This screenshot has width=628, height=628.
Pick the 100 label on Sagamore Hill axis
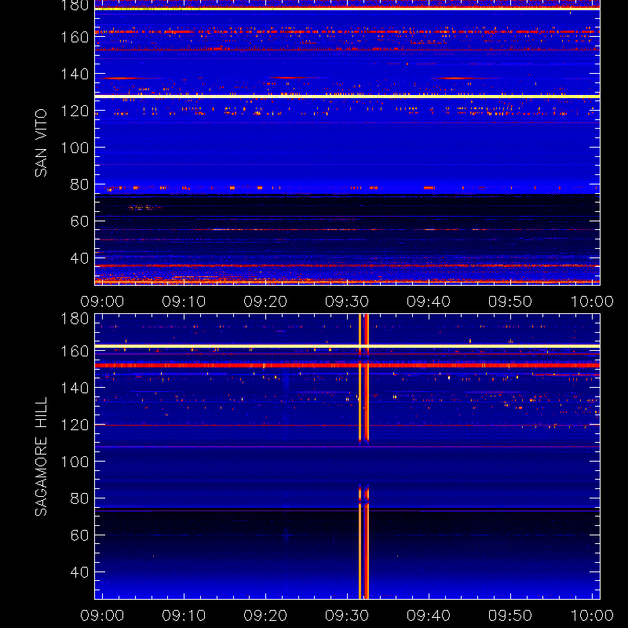[x=75, y=462]
